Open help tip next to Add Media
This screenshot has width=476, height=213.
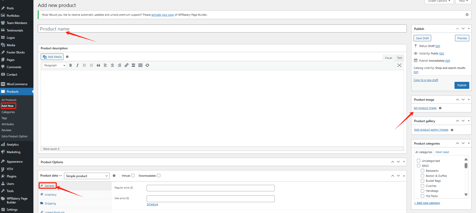click(x=67, y=57)
